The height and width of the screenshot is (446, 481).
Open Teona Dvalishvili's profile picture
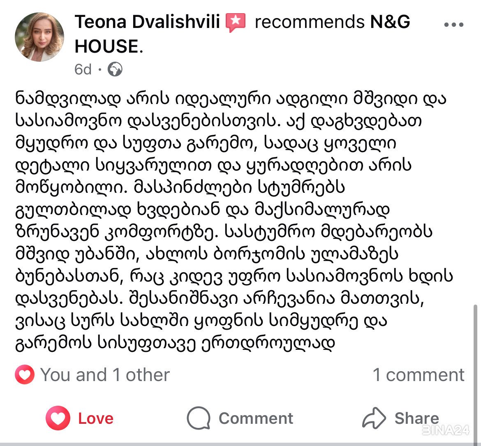pyautogui.click(x=39, y=37)
